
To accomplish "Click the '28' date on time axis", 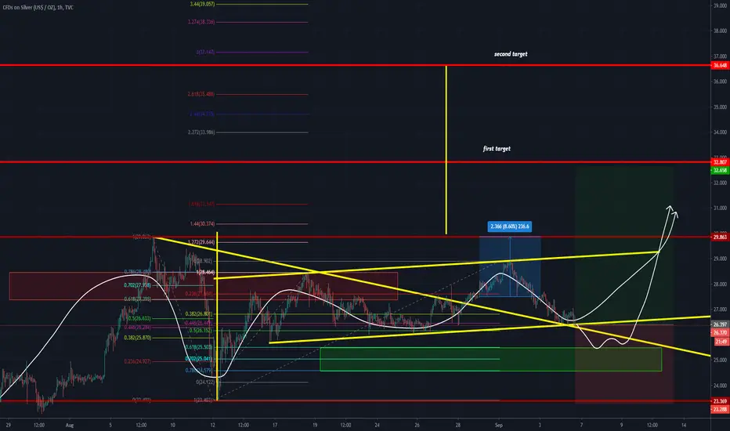I will 458,425.
